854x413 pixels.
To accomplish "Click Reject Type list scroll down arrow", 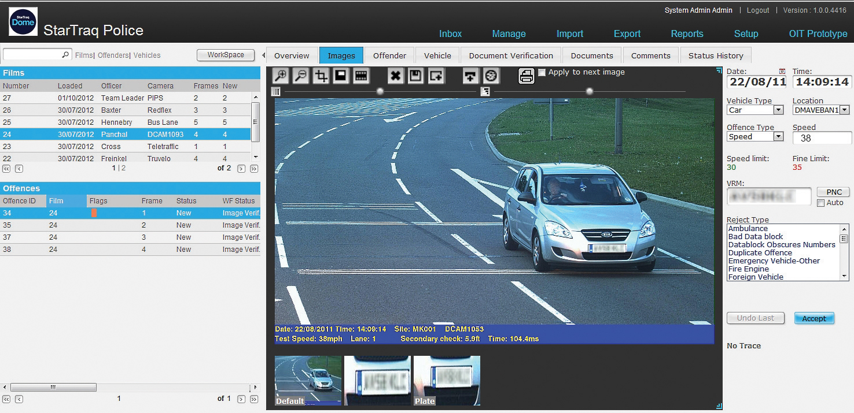I will point(844,277).
